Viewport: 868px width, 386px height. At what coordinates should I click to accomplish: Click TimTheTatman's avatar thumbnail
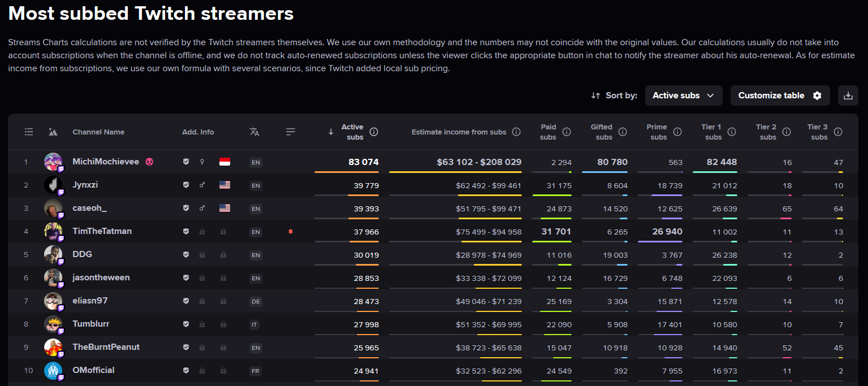coord(53,231)
